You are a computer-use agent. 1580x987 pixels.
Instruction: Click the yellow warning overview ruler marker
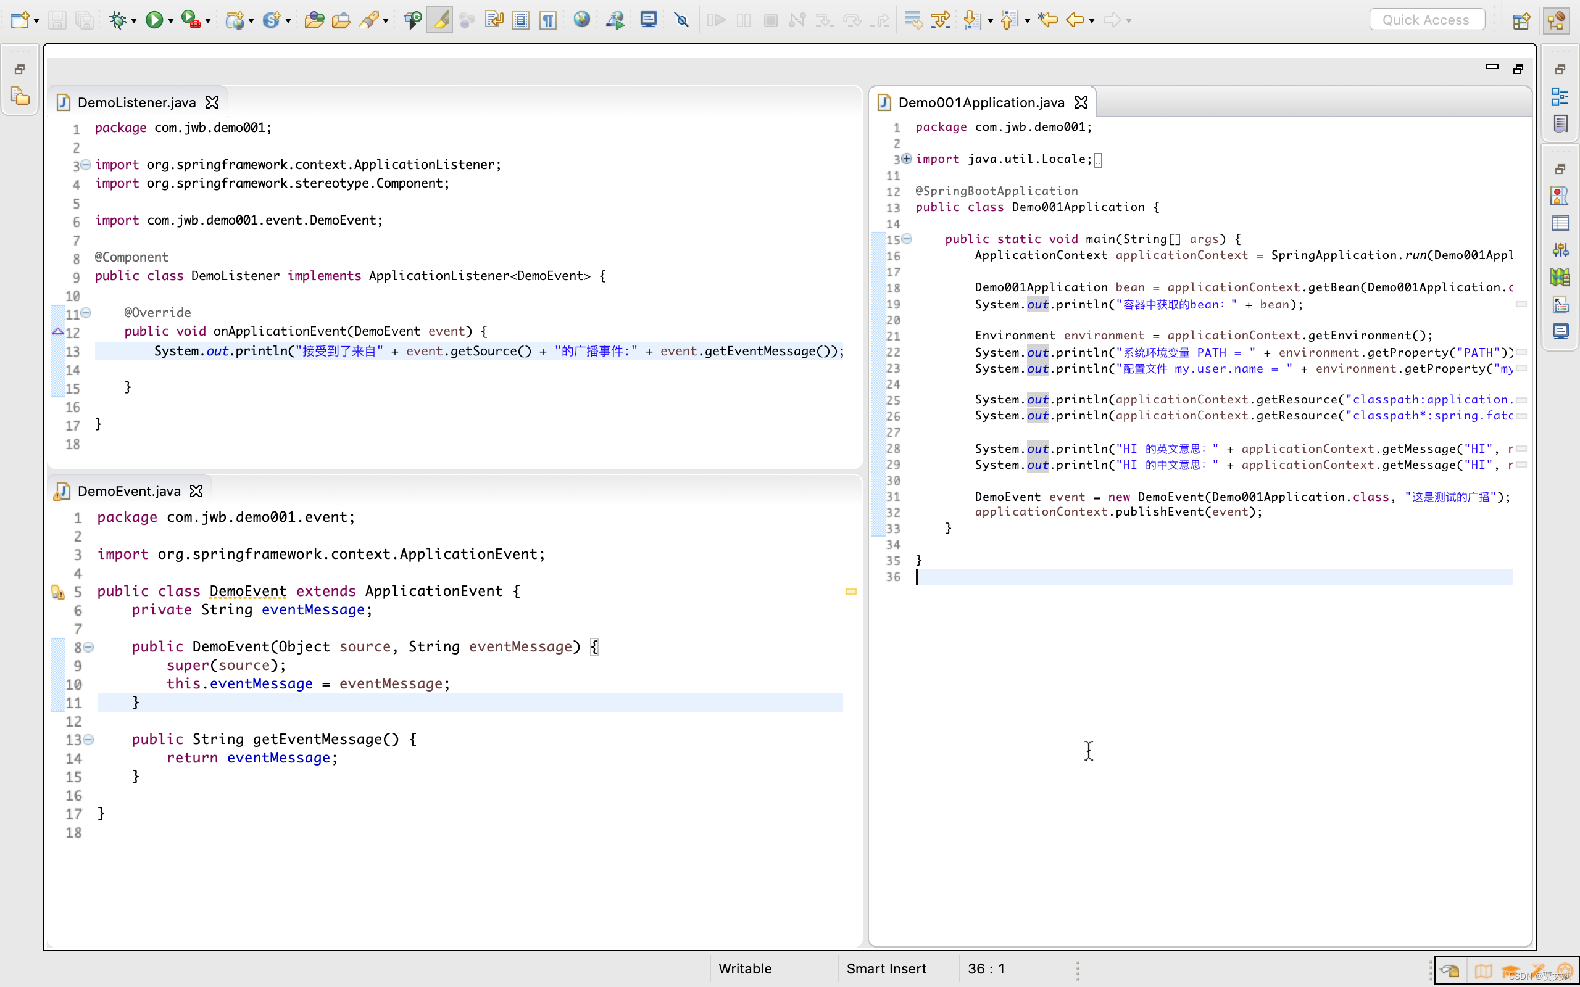click(850, 592)
